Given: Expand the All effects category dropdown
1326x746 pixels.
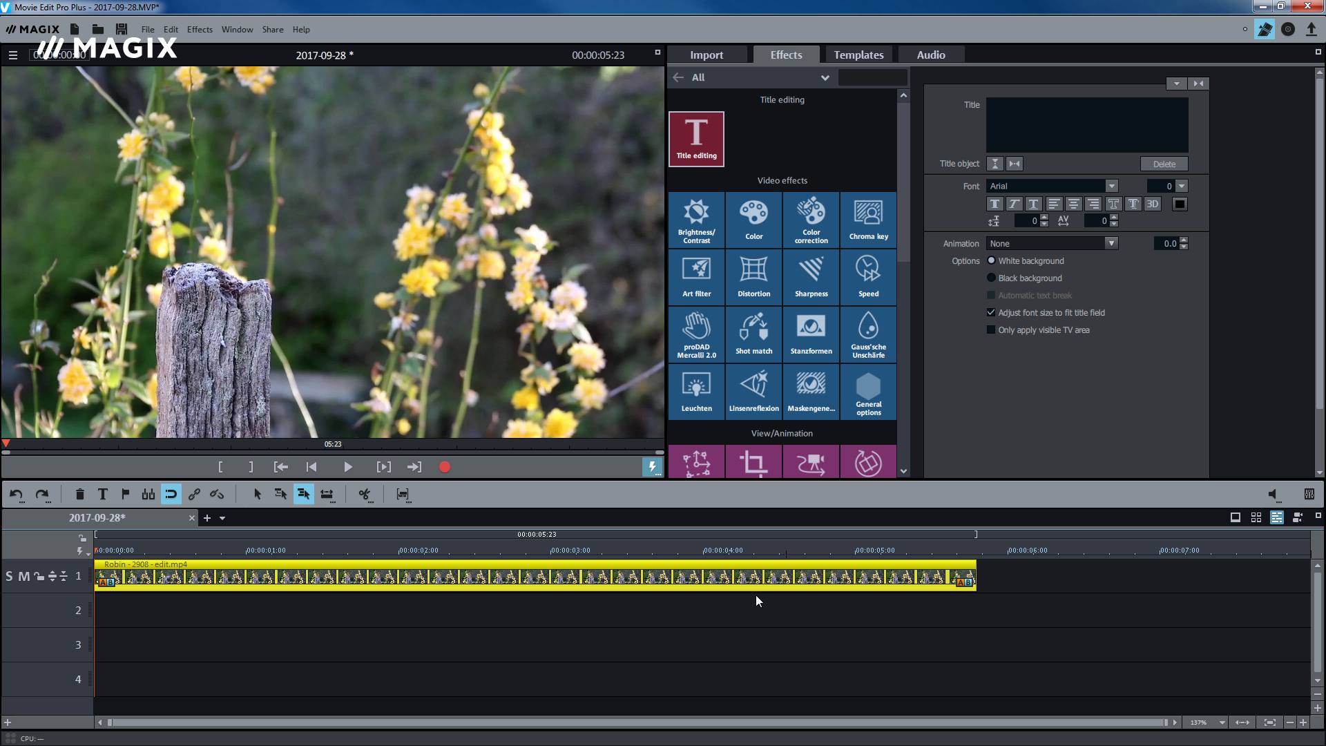Looking at the screenshot, I should pos(825,77).
